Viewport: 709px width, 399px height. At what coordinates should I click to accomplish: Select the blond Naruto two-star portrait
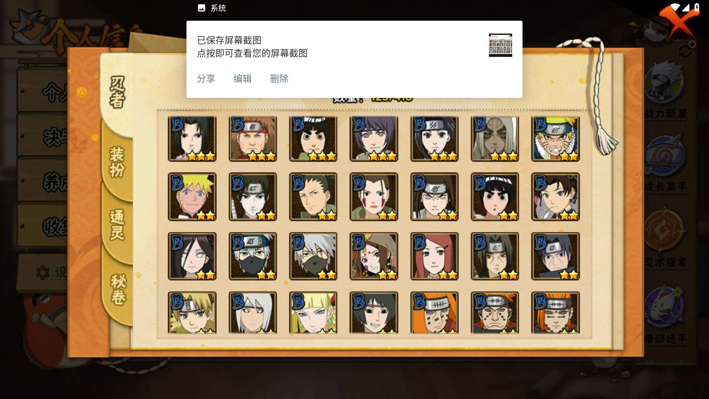tap(192, 197)
